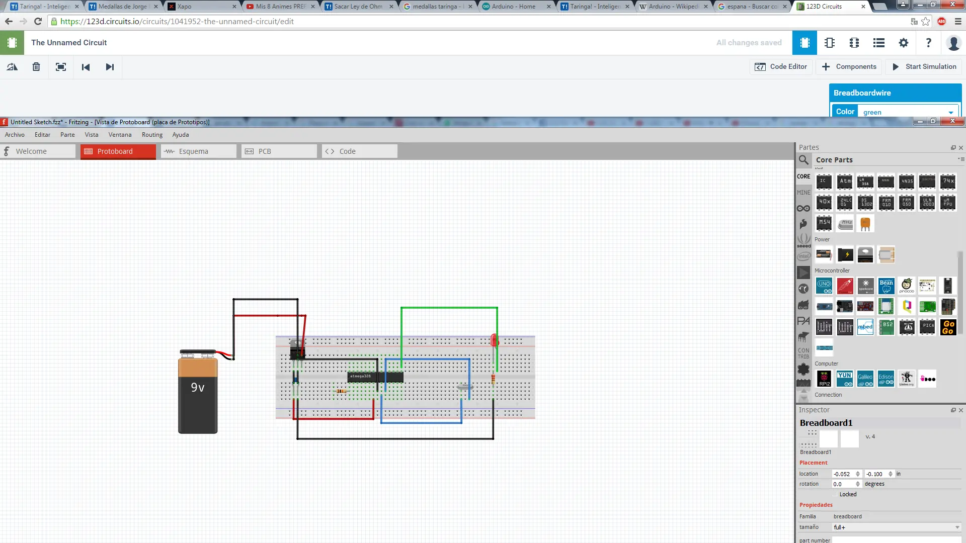
Task: Select the Arduino UNO microcontroller part
Action: pos(824,286)
